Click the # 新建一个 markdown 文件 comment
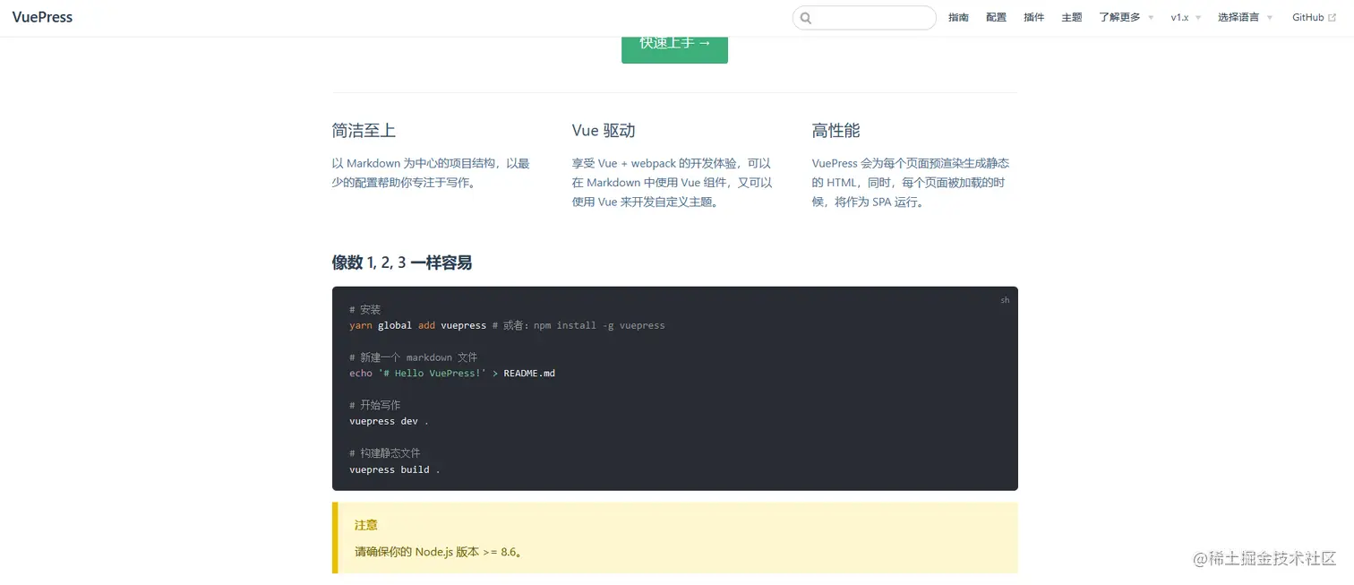 pos(414,357)
